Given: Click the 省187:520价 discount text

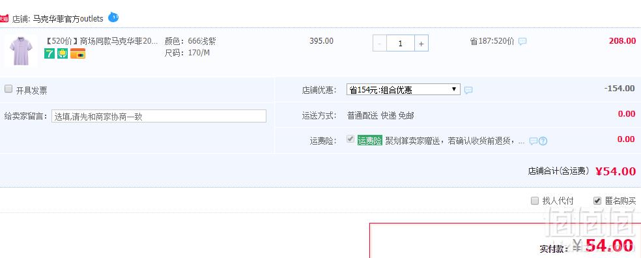Looking at the screenshot, I should point(492,41).
